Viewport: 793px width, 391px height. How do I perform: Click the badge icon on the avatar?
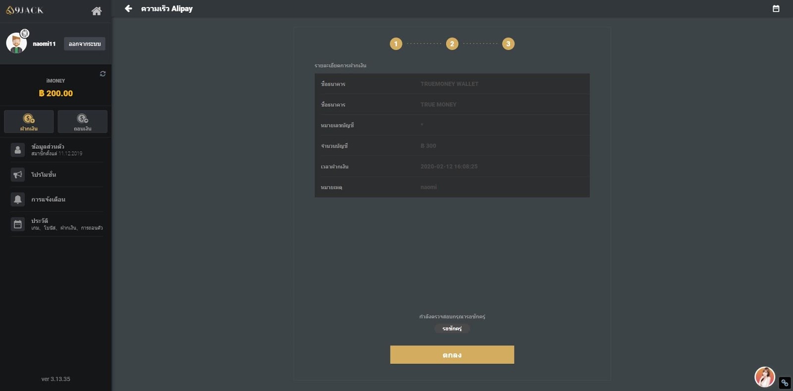(x=24, y=34)
